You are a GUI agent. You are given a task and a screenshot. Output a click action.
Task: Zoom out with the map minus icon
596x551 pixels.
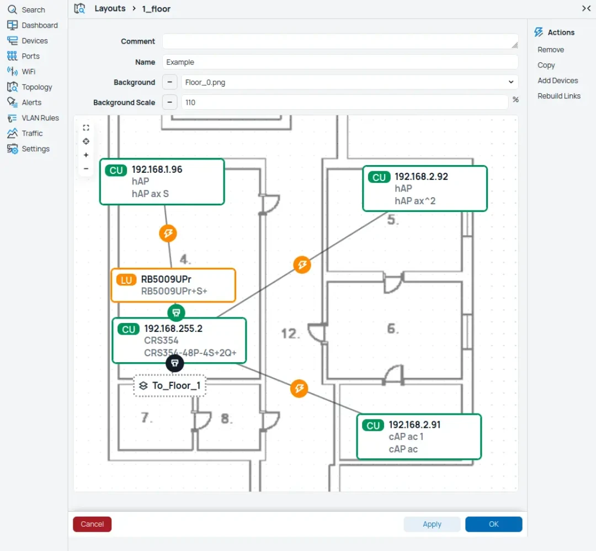pos(86,168)
